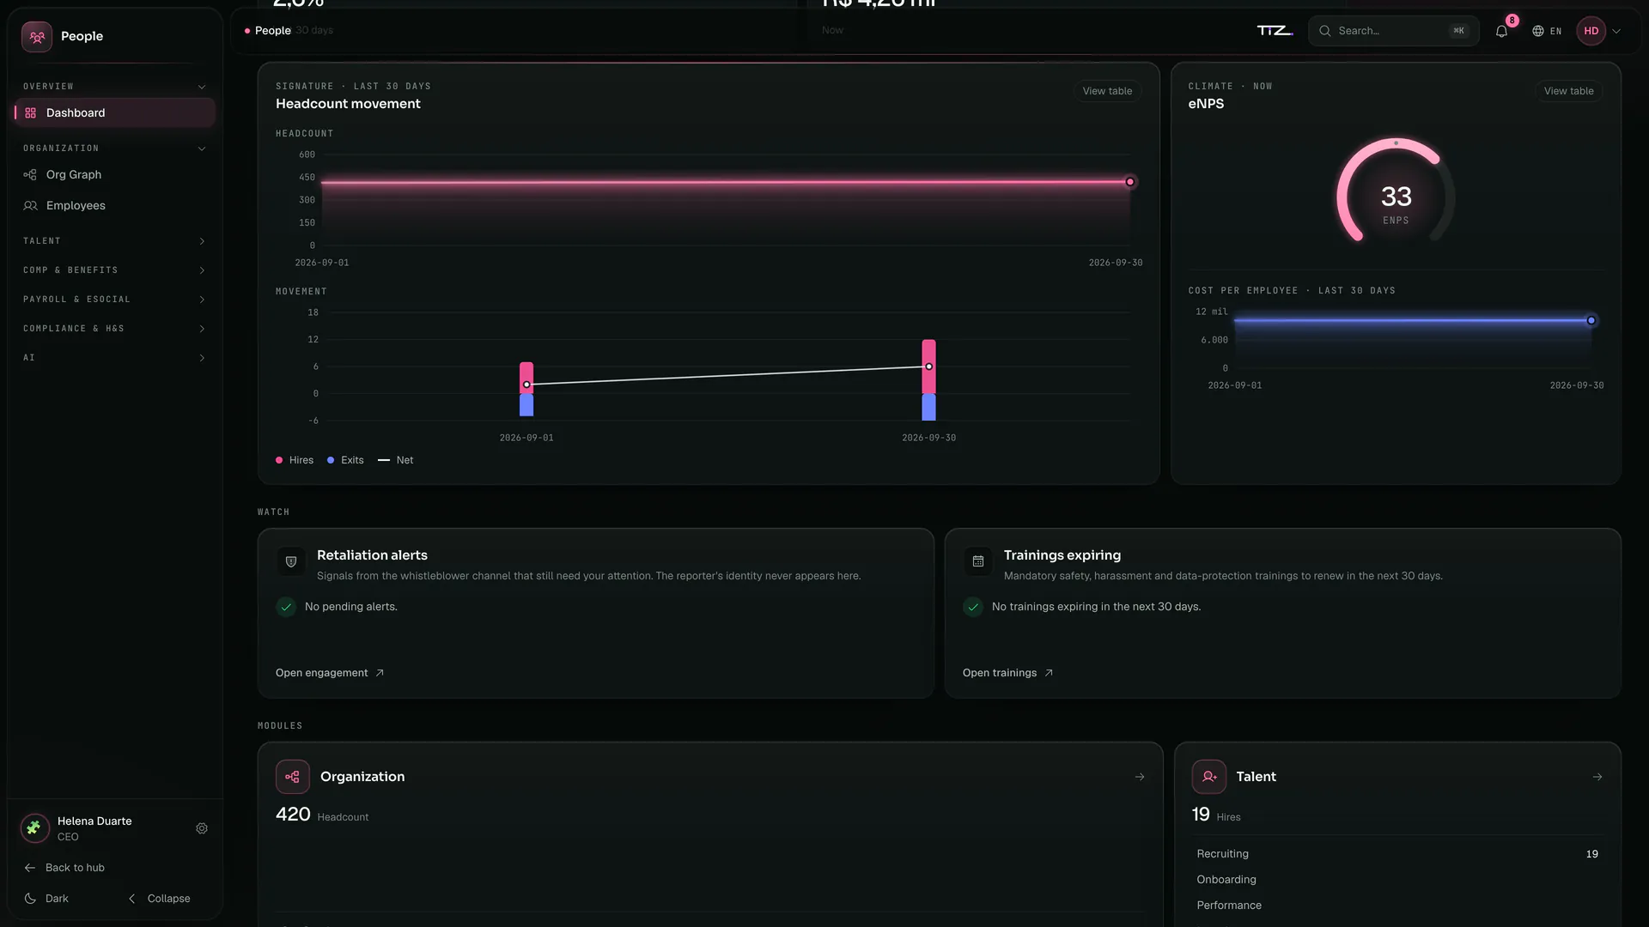Click the no trainings expiring checkmark icon

click(973, 607)
